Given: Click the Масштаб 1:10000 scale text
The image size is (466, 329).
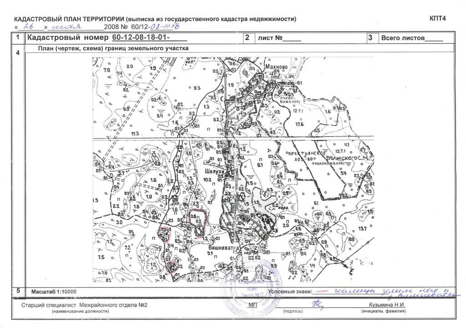Looking at the screenshot, I should 54,292.
